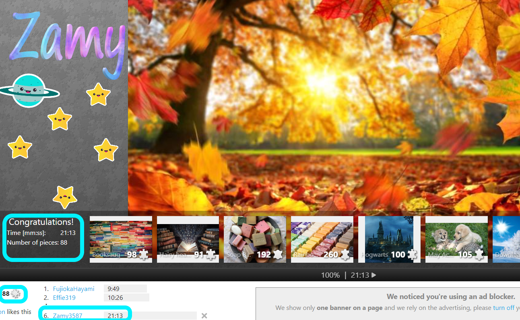Click the puzzle piece icon beside 192
The width and height of the screenshot is (520, 320).
point(278,255)
